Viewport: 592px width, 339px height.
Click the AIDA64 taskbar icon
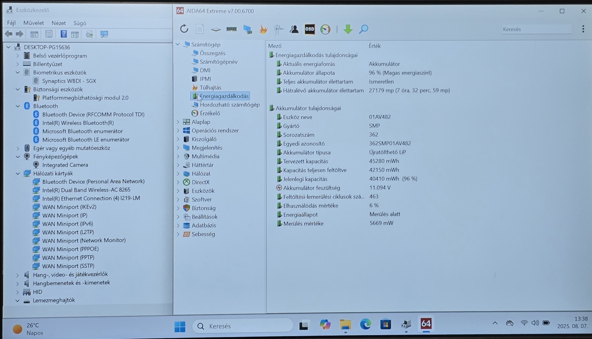tap(426, 324)
